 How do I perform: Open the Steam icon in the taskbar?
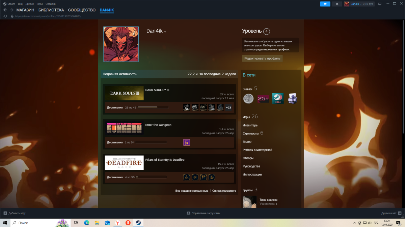point(138,223)
